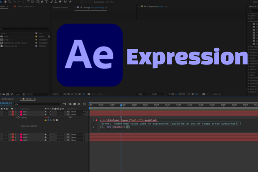This screenshot has height=172, width=258.
Task: Show post-expression graph icon
Action: (51, 120)
